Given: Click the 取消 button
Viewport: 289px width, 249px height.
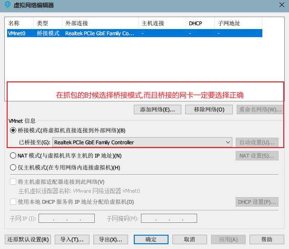Looking at the screenshot, I should (x=189, y=239).
